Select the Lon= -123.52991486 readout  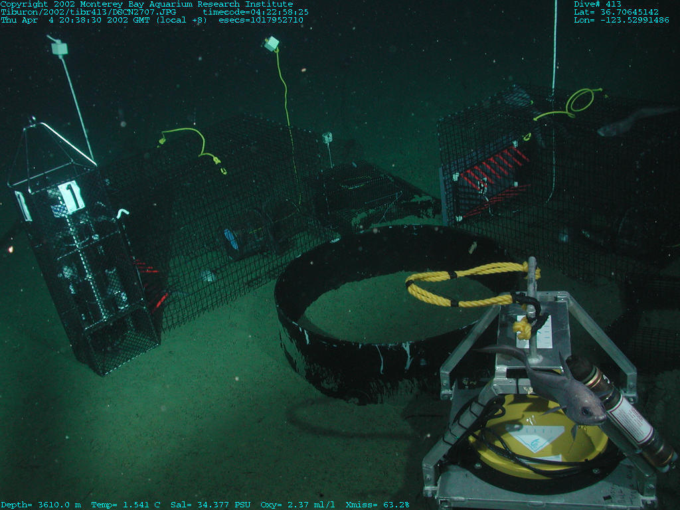[x=621, y=20]
